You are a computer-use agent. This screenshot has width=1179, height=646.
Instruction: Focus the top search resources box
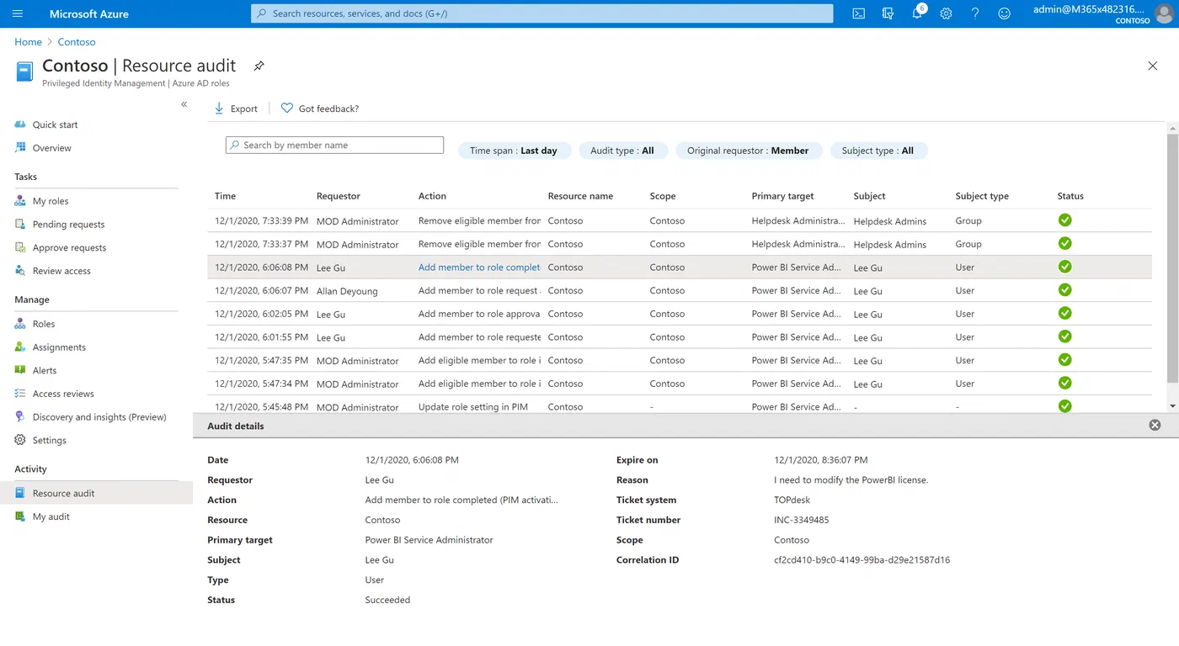point(541,13)
